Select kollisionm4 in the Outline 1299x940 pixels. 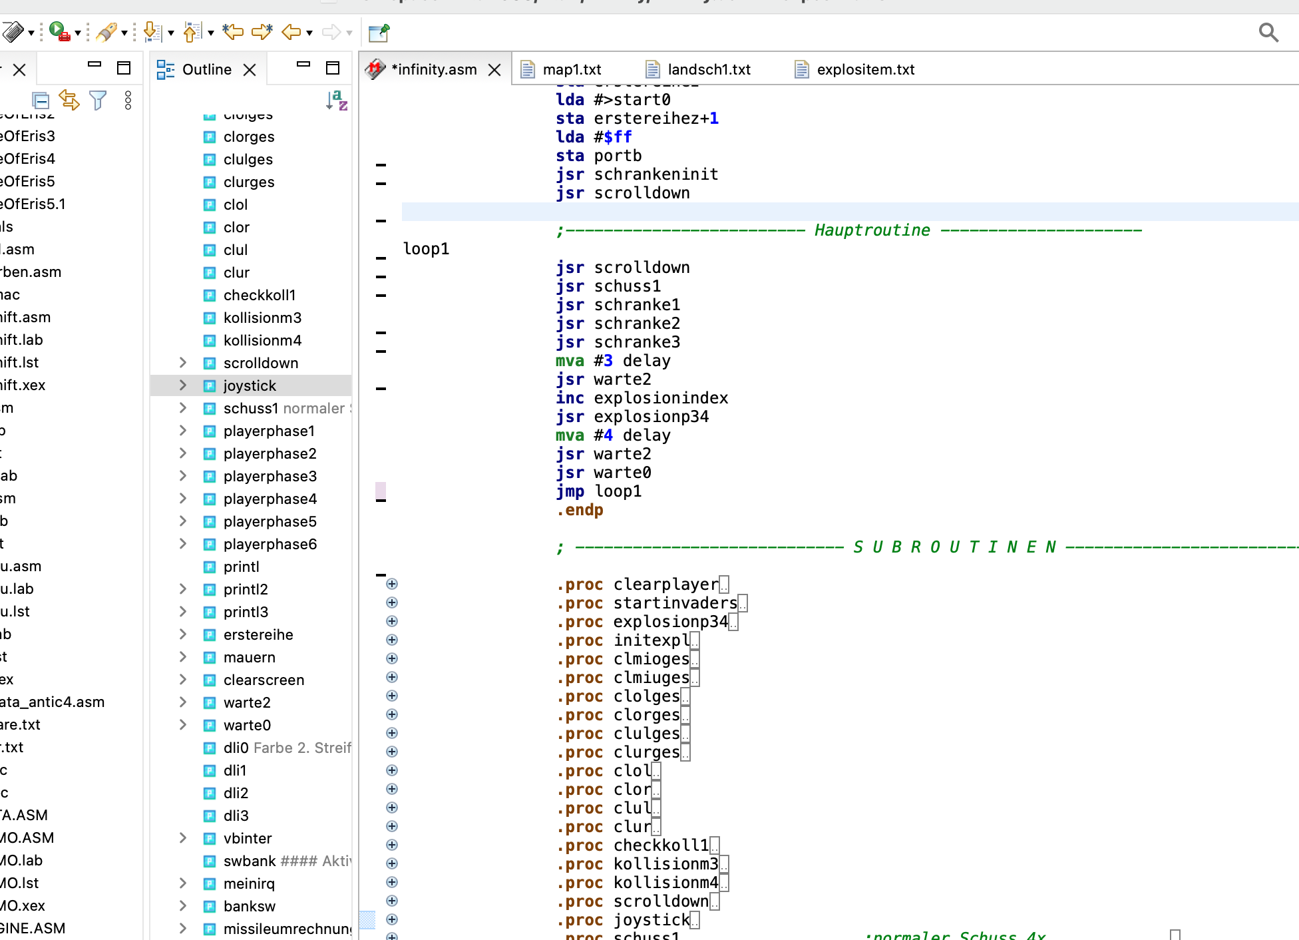262,340
